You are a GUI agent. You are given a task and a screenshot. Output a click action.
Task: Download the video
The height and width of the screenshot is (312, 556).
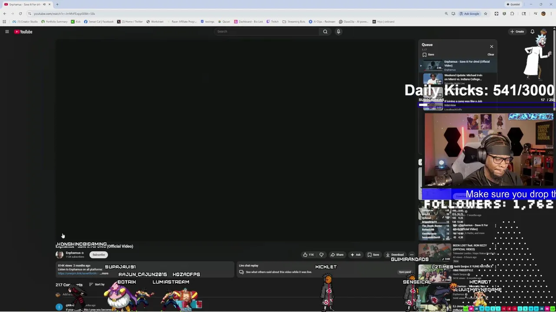[395, 255]
